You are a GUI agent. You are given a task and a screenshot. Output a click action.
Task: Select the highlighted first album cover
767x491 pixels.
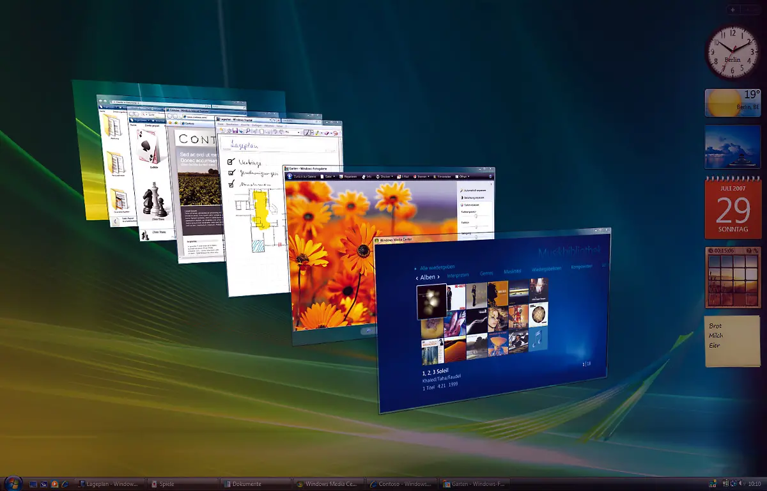tap(431, 301)
